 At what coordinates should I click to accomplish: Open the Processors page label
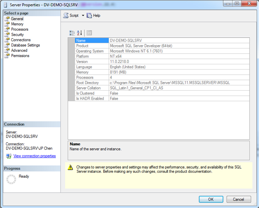point(20,29)
